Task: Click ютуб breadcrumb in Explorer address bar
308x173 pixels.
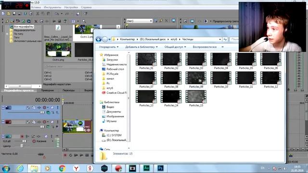Action: 174,39
